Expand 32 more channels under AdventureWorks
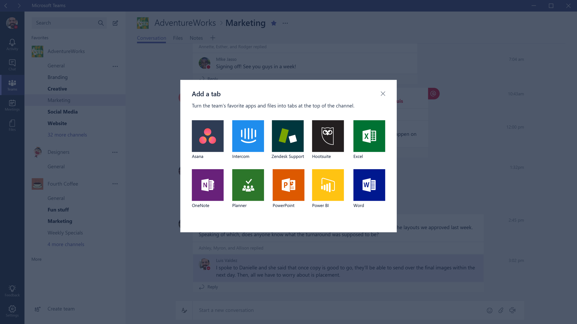Viewport: 577px width, 324px height. click(x=67, y=135)
